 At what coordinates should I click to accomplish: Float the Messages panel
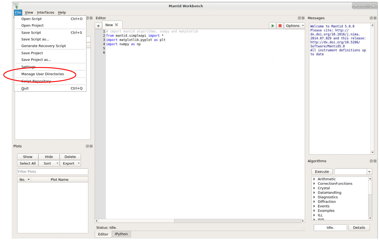(371, 18)
